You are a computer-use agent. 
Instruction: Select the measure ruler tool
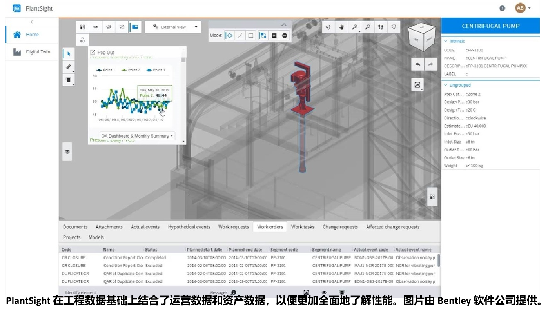(x=69, y=67)
